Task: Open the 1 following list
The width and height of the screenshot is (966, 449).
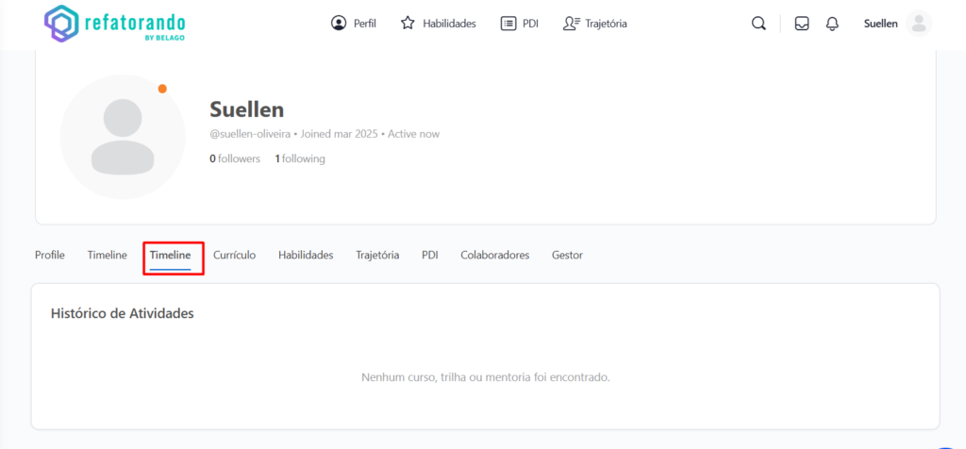Action: 300,158
